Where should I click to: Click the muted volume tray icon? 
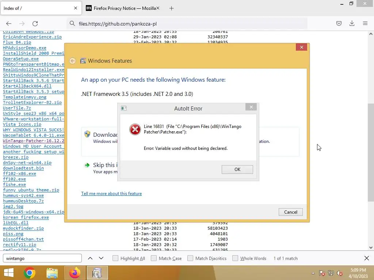(340, 273)
